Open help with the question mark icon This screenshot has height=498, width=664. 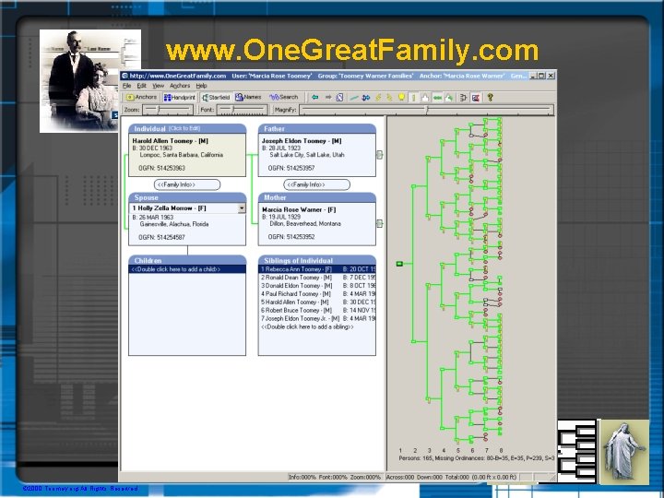(x=490, y=98)
